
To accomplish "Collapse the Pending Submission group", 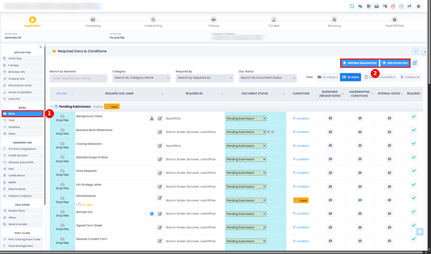I will (x=51, y=107).
